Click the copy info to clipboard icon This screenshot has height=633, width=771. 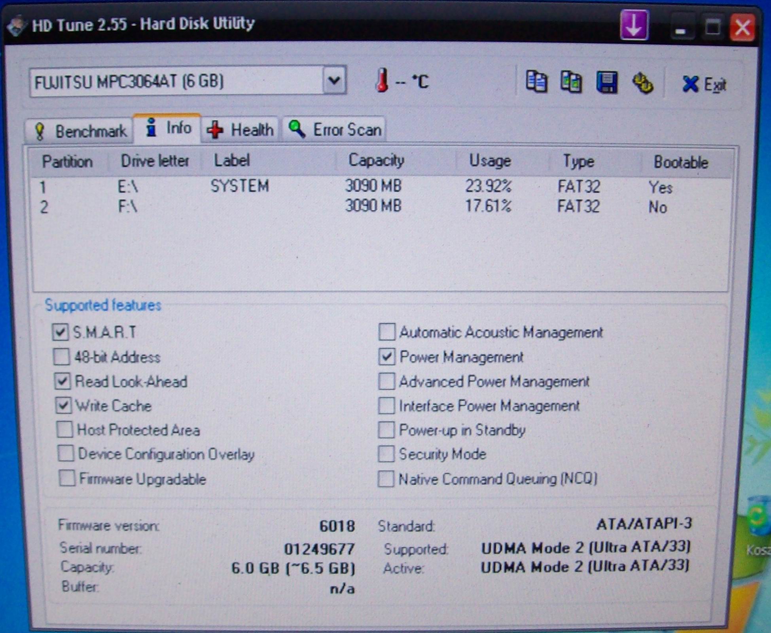tap(537, 81)
